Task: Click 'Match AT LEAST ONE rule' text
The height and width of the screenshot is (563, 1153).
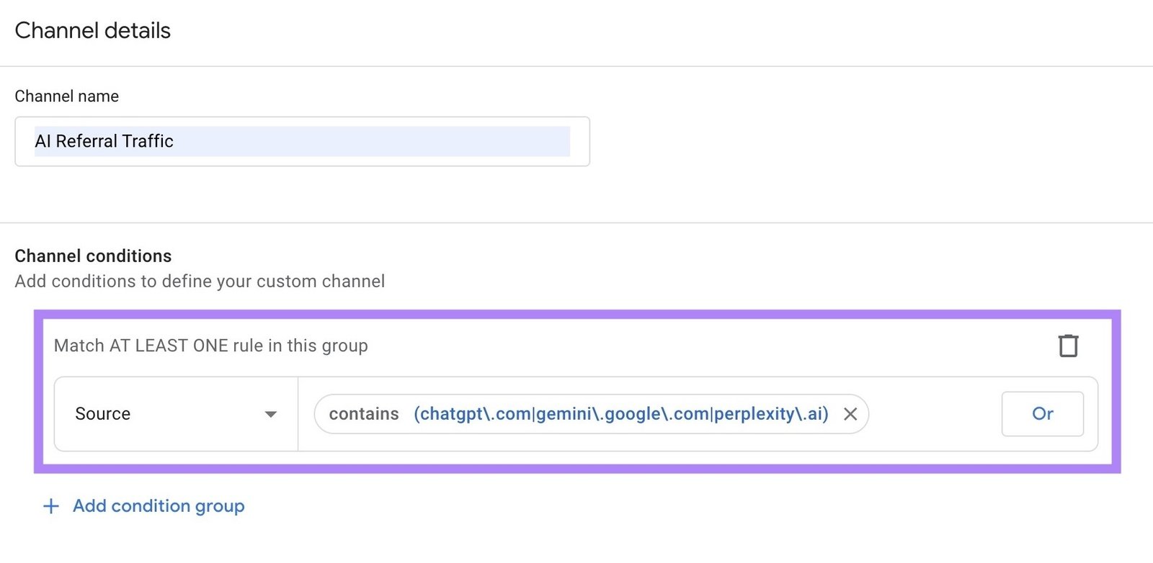Action: click(x=211, y=346)
